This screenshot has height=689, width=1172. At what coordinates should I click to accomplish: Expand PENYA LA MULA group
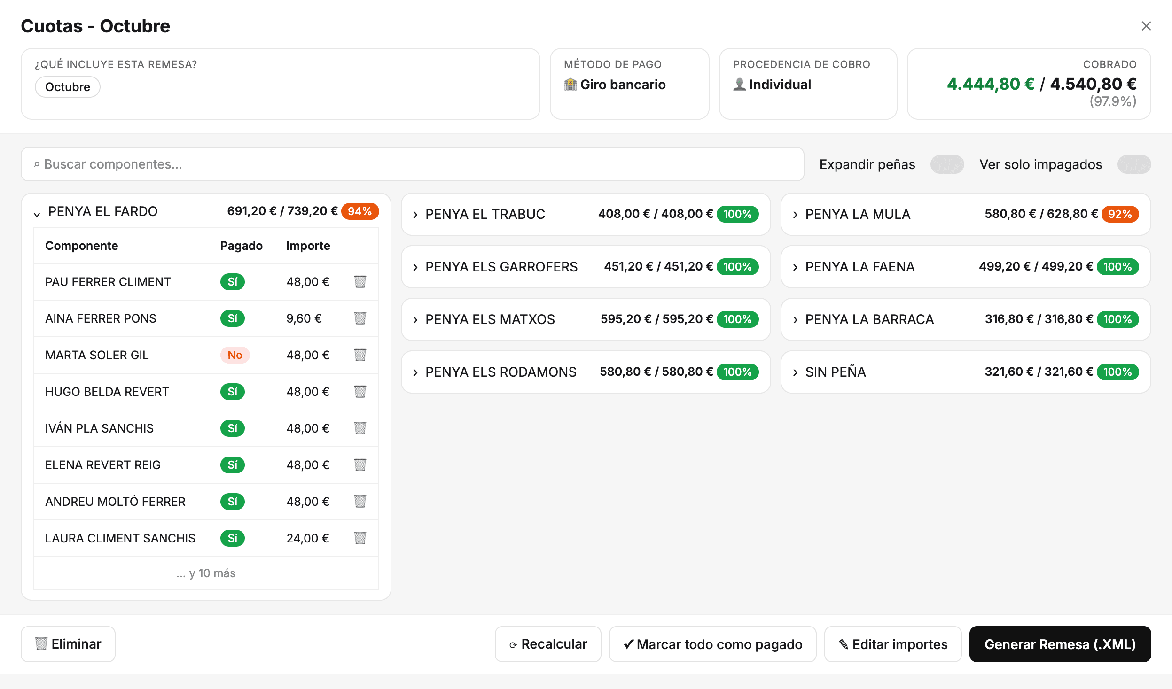tap(966, 214)
